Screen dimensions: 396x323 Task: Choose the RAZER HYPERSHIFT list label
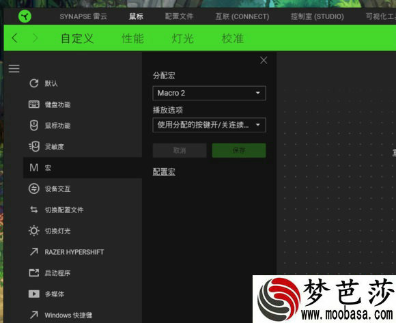click(x=74, y=252)
